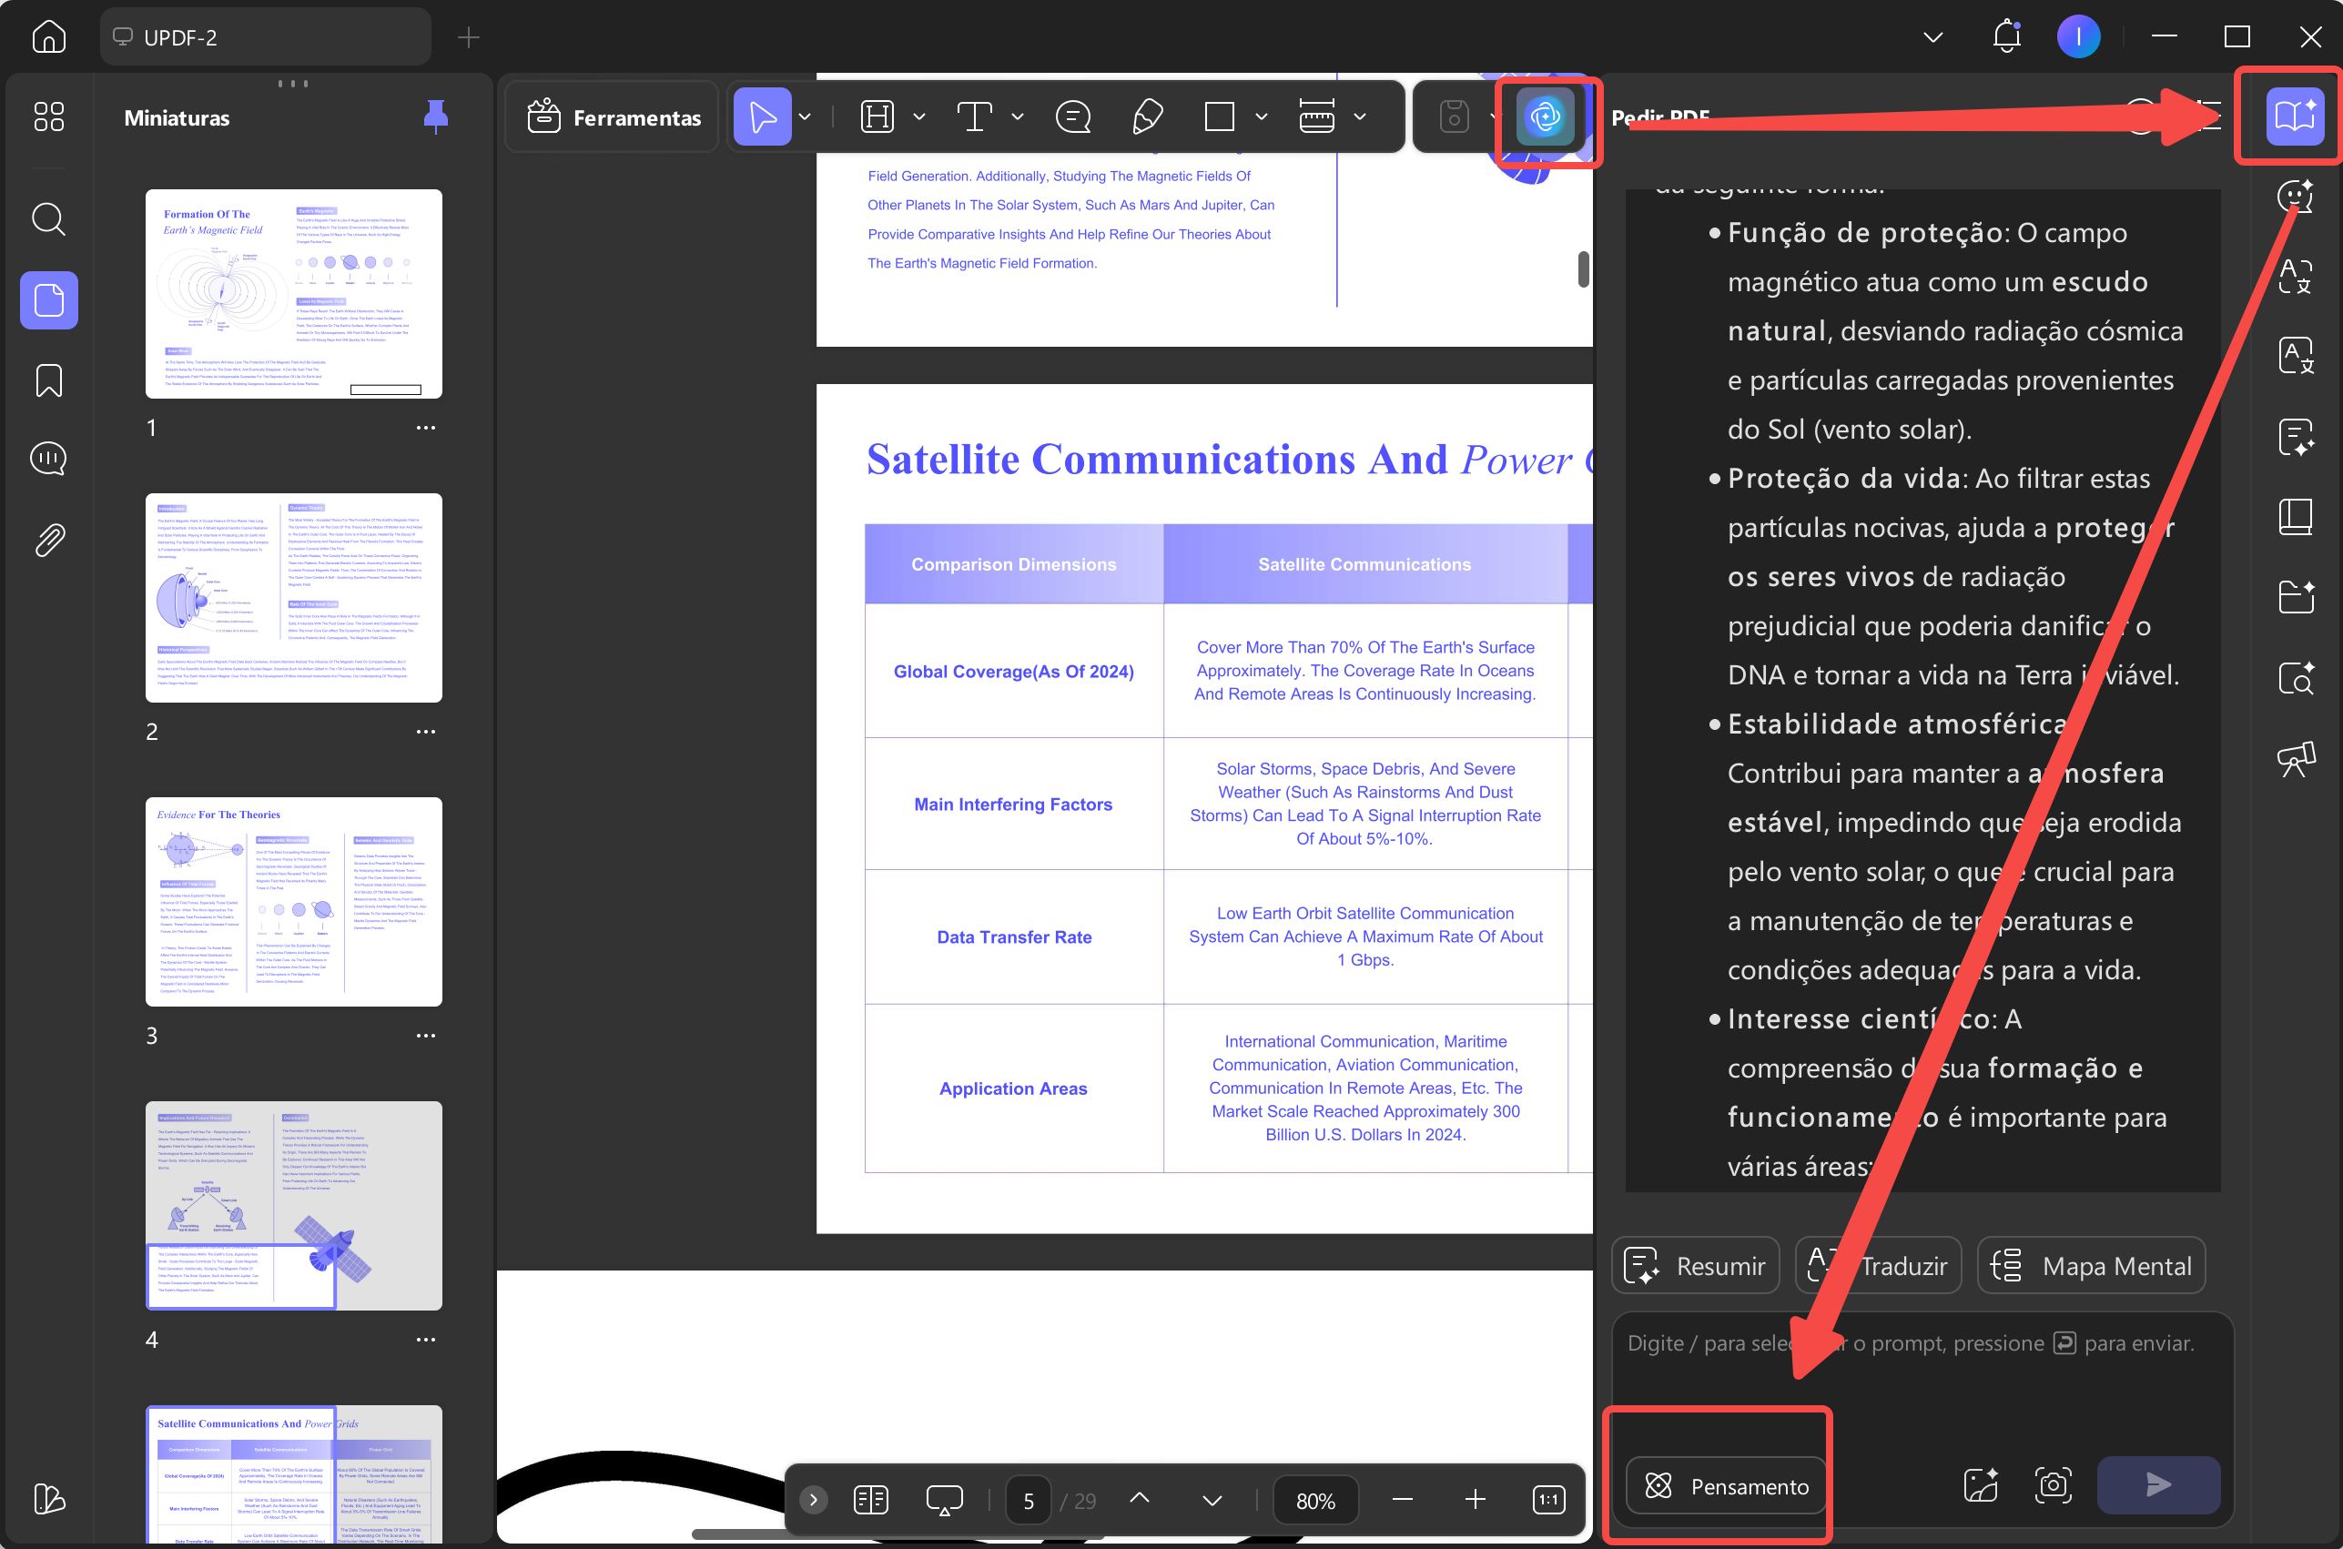
Task: Click the Resumir button
Action: click(x=1695, y=1265)
